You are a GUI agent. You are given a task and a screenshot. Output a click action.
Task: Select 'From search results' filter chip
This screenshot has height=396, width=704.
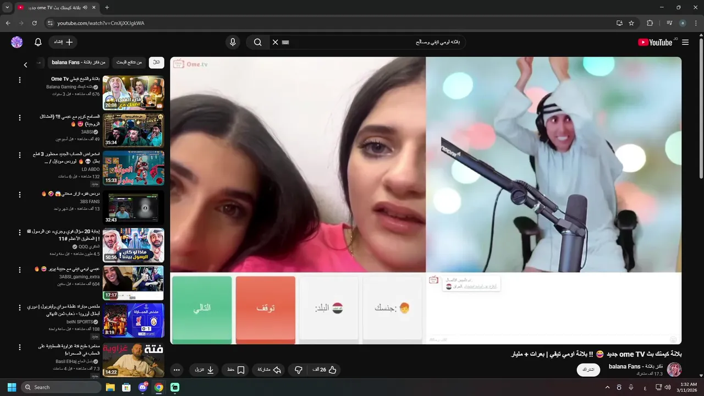129,63
